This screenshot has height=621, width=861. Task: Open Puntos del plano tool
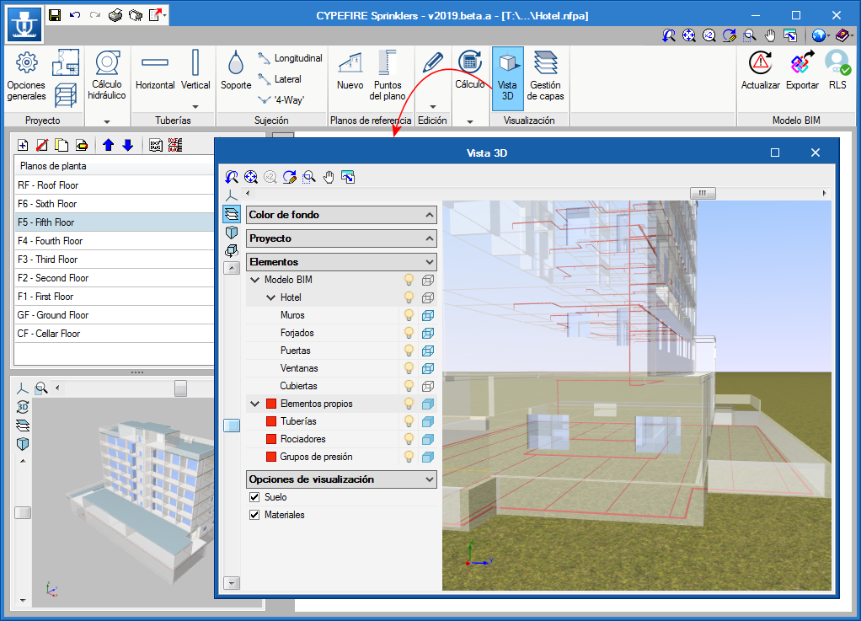(x=388, y=76)
